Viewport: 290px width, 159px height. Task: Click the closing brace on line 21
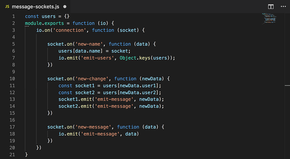coord(26,154)
